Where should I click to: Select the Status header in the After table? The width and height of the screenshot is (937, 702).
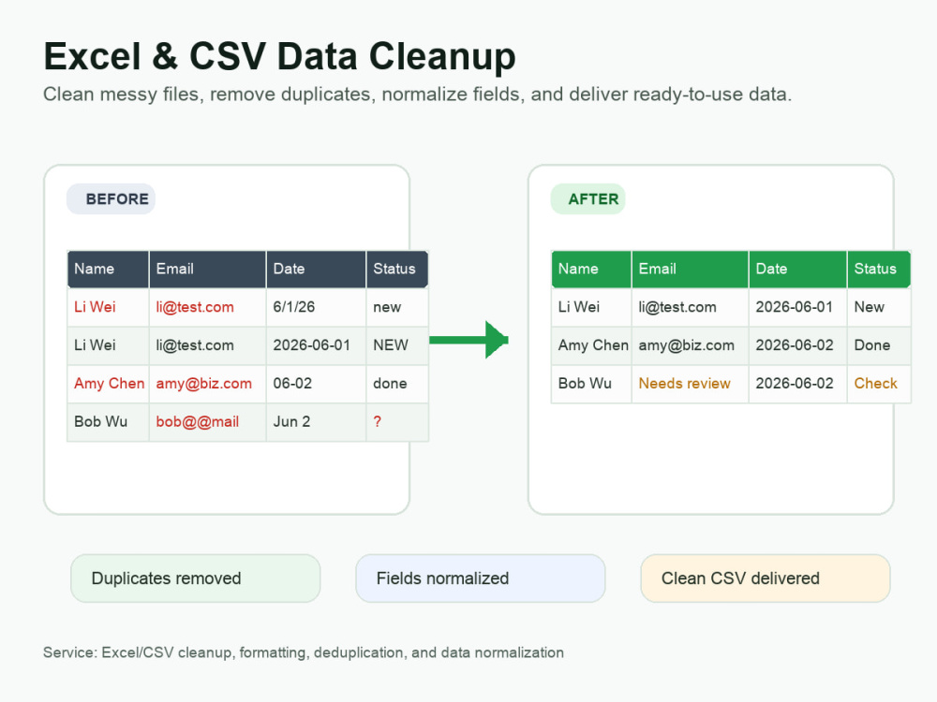pos(879,270)
